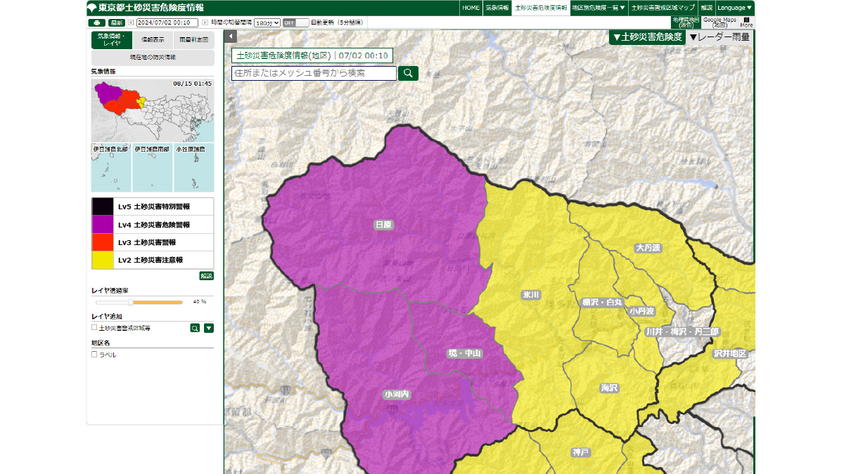The width and height of the screenshot is (844, 474).
Task: Click Lv4 土砂災害危険警報 legend text
Action: (x=154, y=225)
